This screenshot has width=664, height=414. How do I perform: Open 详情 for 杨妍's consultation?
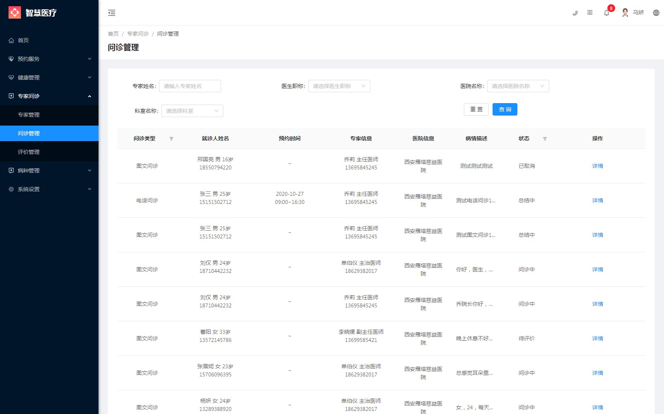click(598, 407)
